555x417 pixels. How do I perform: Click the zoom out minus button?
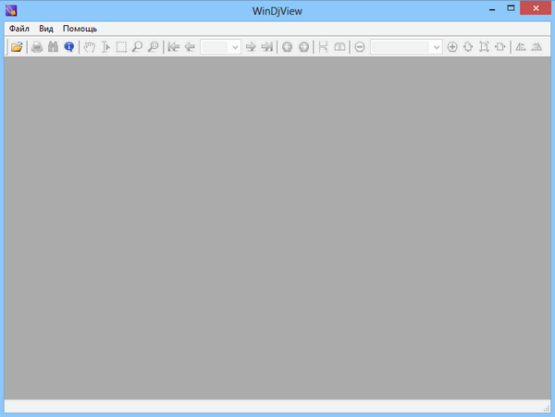point(359,47)
